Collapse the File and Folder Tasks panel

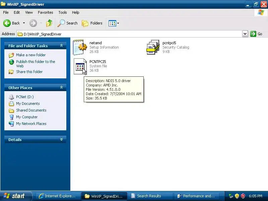(61, 46)
